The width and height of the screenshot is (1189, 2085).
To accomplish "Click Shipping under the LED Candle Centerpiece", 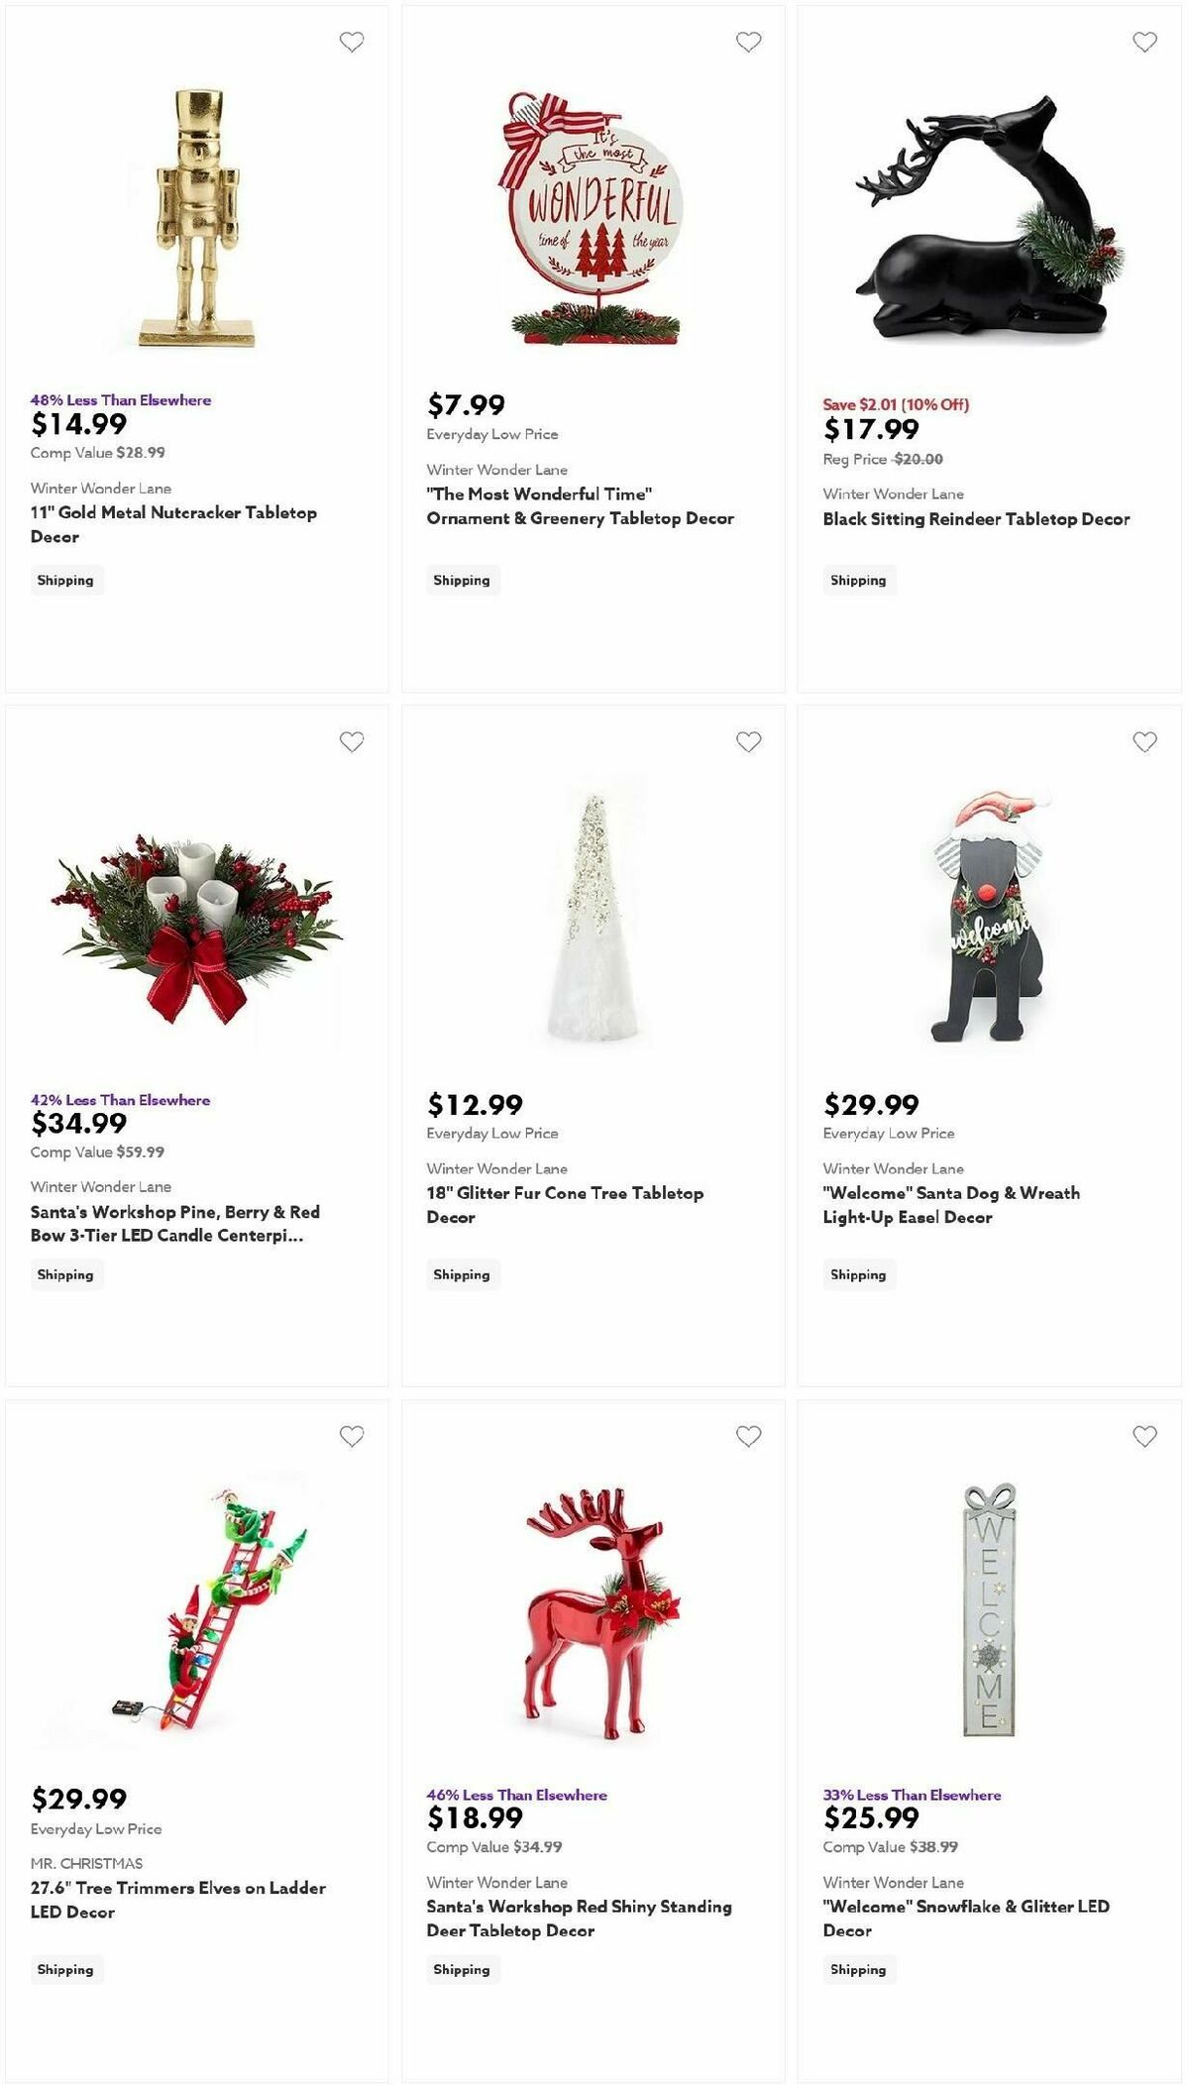I will tap(65, 1274).
